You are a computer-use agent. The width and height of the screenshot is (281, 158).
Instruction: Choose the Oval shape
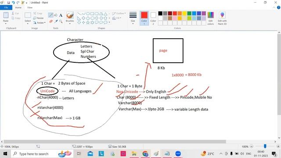point(88,14)
